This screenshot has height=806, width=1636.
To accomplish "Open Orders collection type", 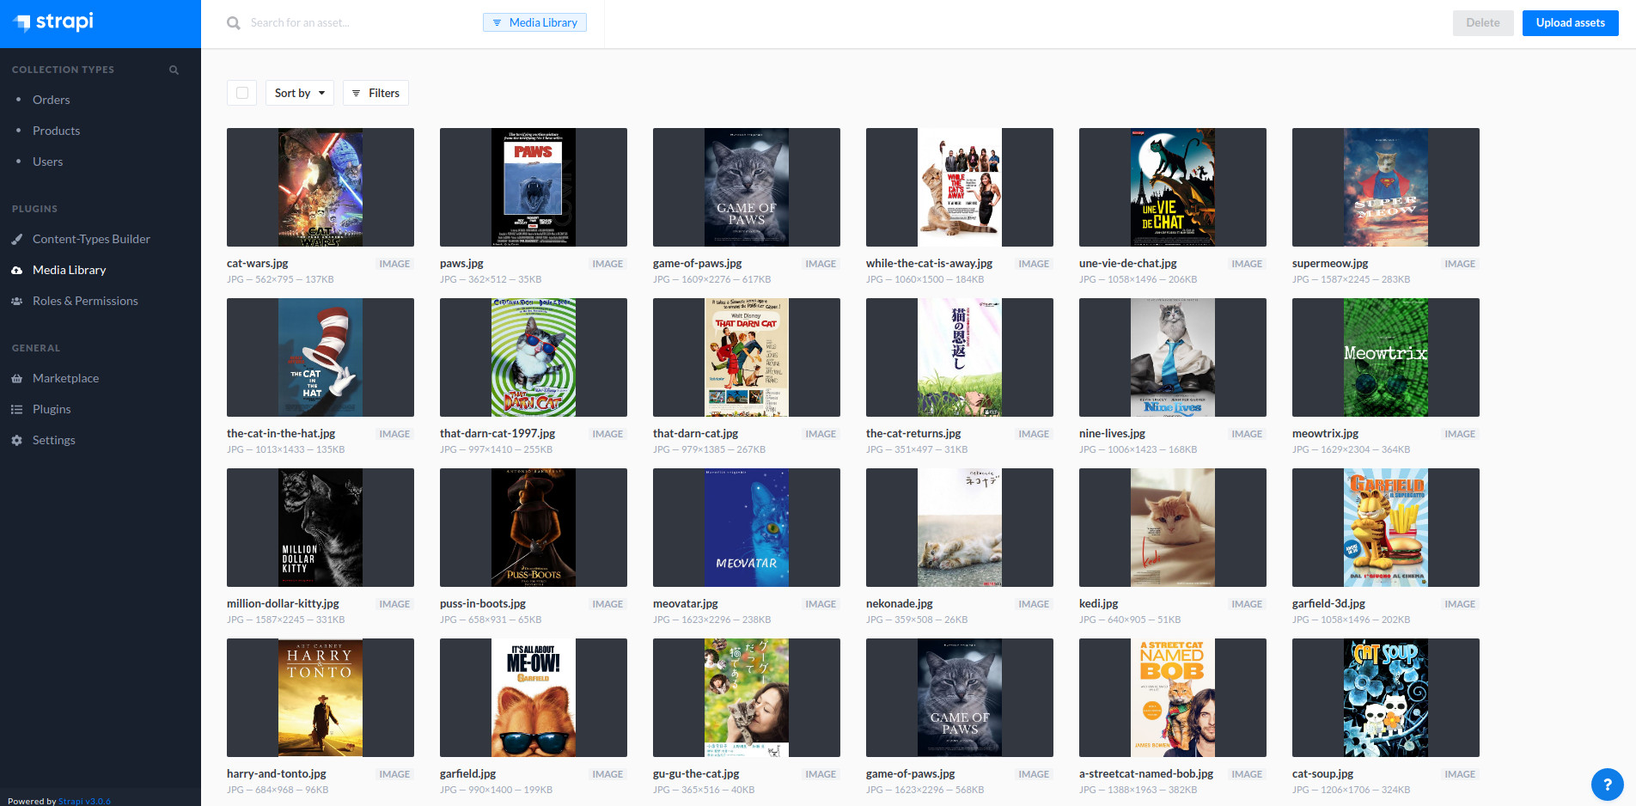I will coord(51,100).
